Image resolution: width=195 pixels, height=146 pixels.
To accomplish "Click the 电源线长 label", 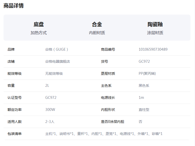I will [108, 98].
